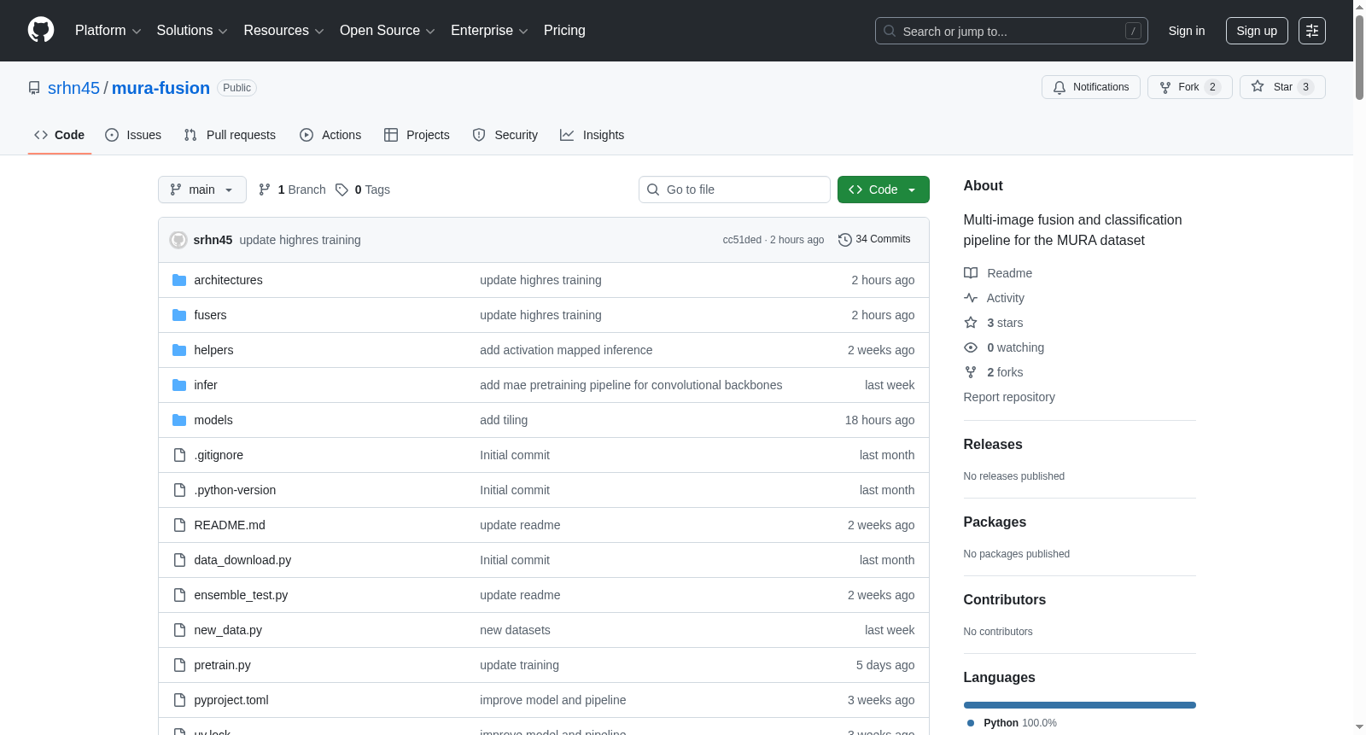Click the Sign in link
Screen dimensions: 1366x735
pyautogui.click(x=1187, y=31)
